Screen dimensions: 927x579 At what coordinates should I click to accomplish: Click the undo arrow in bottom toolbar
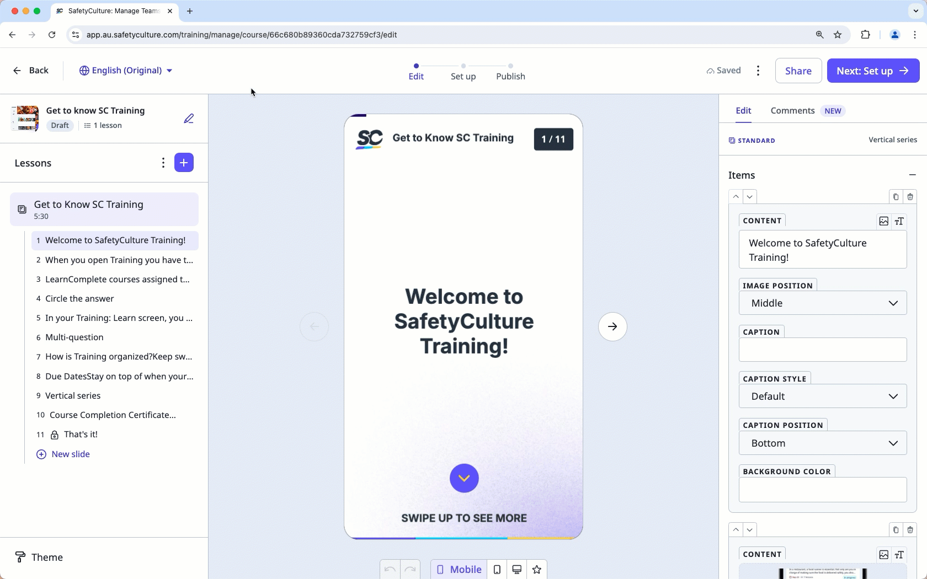point(390,570)
